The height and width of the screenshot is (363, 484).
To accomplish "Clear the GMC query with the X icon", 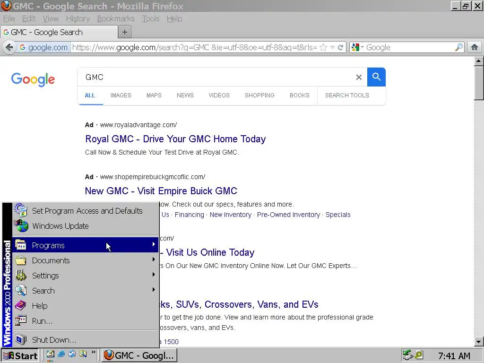I will point(359,77).
